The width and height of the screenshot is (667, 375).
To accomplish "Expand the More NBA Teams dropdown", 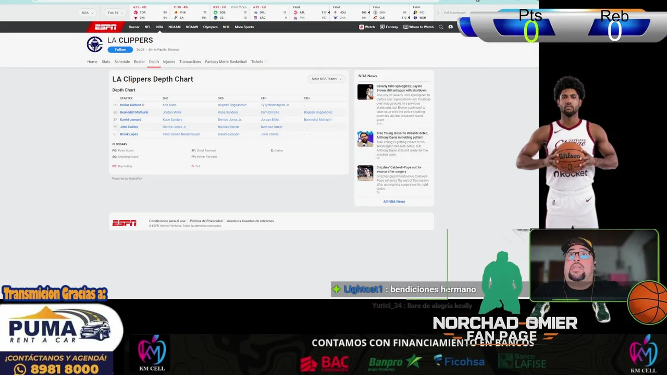I will [x=326, y=79].
